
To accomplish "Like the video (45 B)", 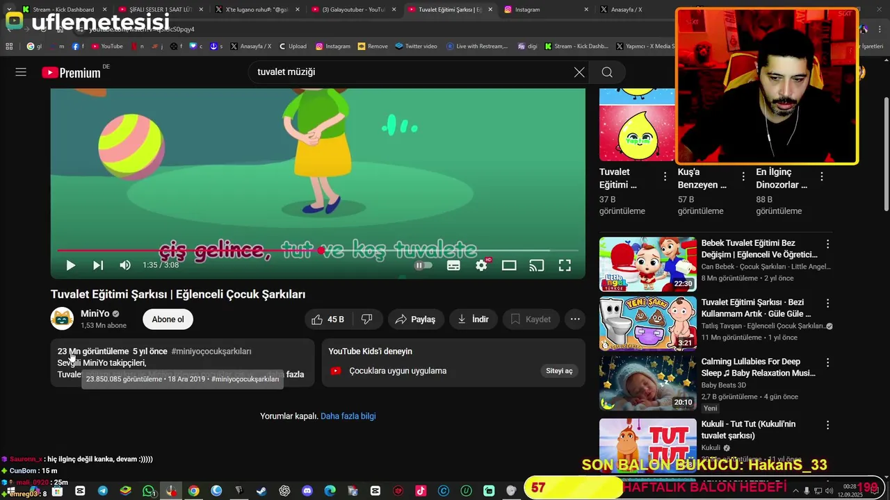I will coord(328,319).
